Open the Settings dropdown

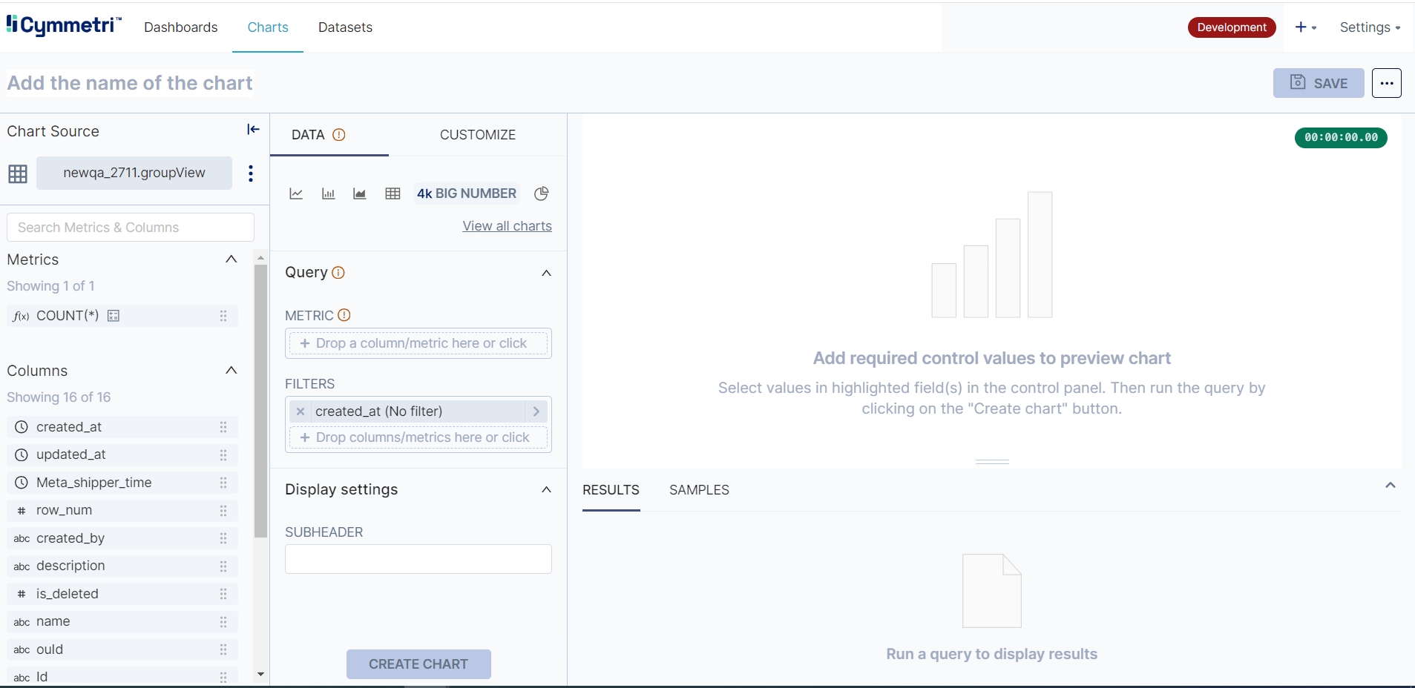1369,27
